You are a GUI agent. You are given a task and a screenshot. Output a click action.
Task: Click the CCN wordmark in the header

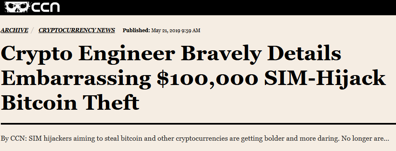click(x=46, y=7)
